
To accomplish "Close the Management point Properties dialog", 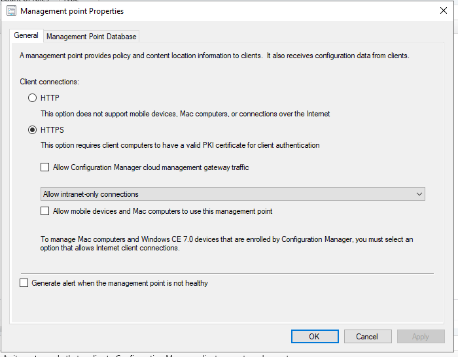I will point(444,11).
